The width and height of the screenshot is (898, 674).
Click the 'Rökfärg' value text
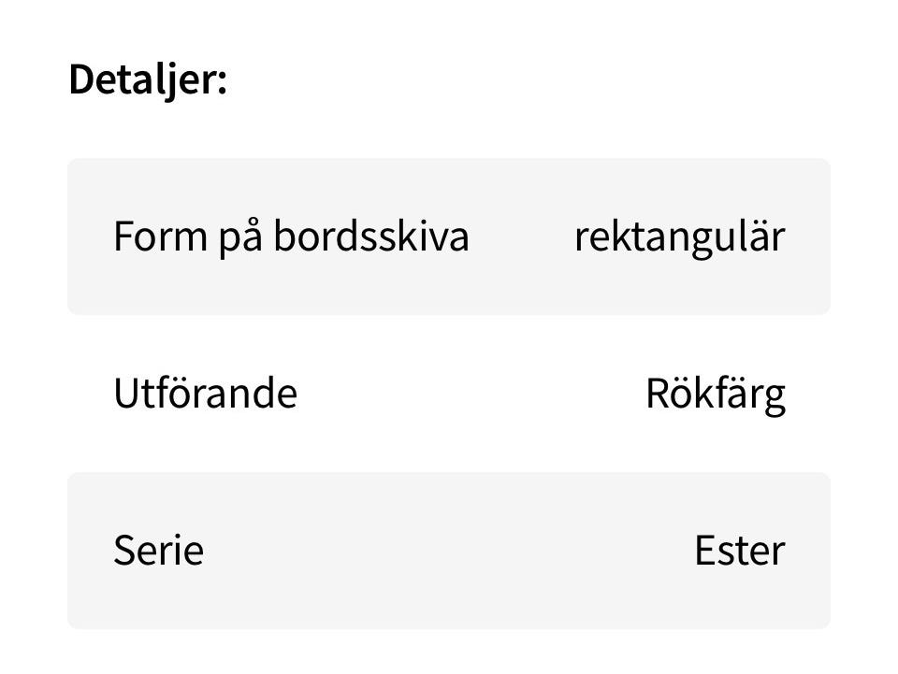pyautogui.click(x=715, y=394)
